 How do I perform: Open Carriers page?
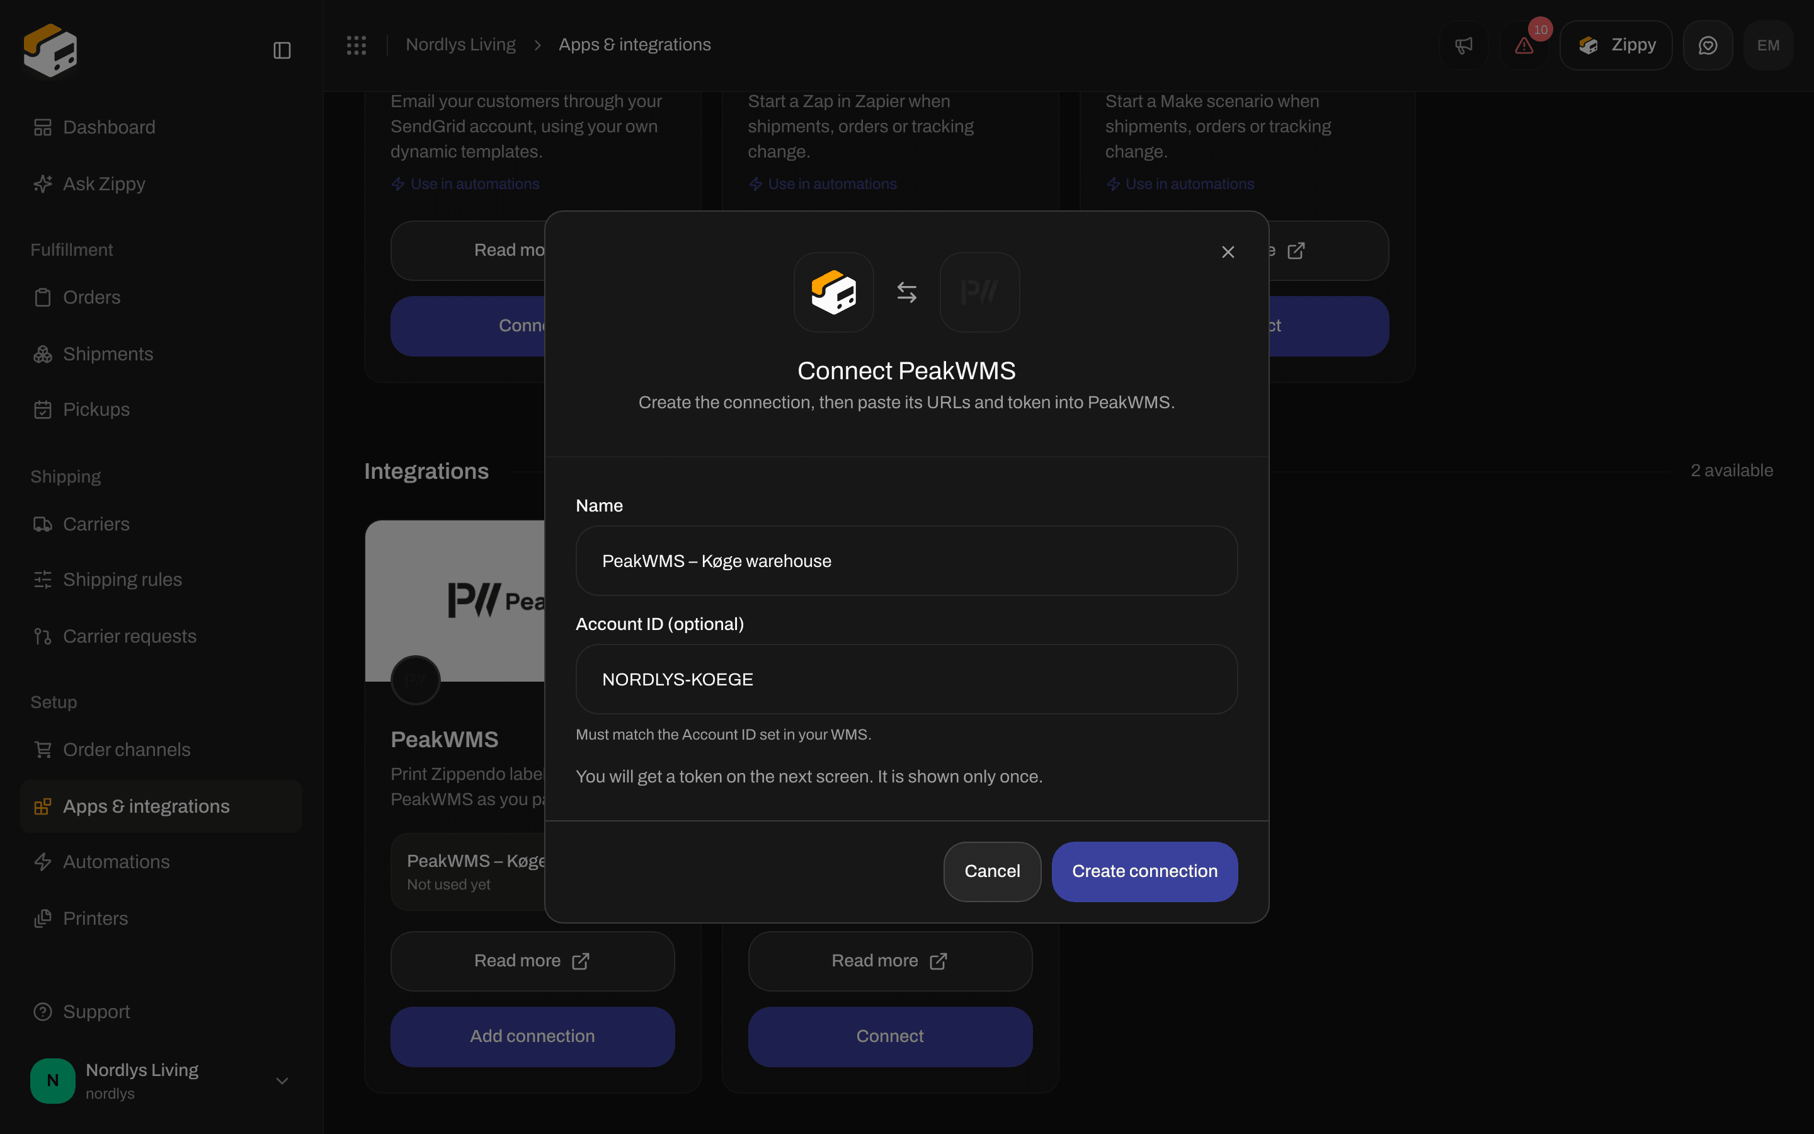[161, 524]
